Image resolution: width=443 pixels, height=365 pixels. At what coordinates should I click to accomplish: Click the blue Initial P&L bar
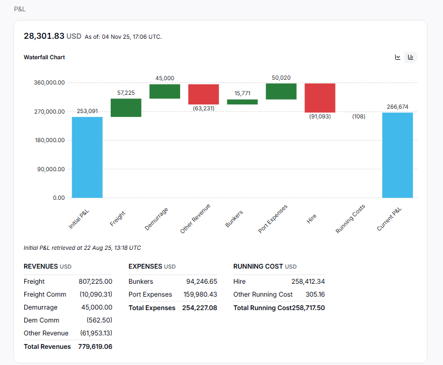(87, 157)
